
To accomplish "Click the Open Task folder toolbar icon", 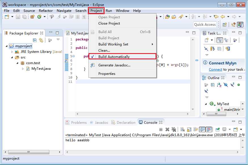I will coord(174,17).
